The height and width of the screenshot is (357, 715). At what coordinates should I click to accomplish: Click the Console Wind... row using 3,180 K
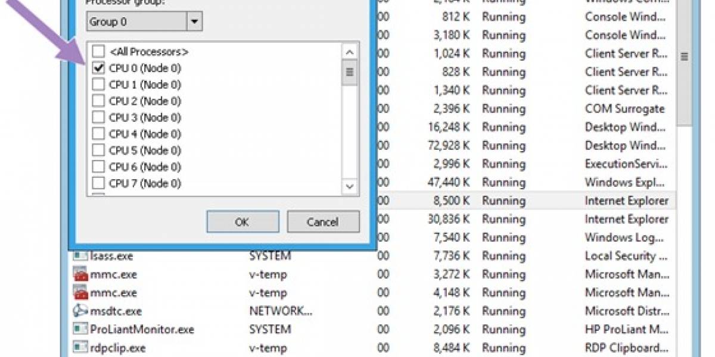pyautogui.click(x=624, y=35)
